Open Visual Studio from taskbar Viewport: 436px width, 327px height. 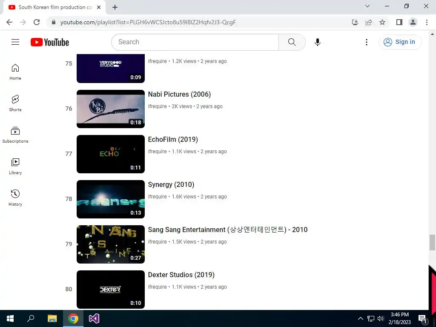(94, 318)
